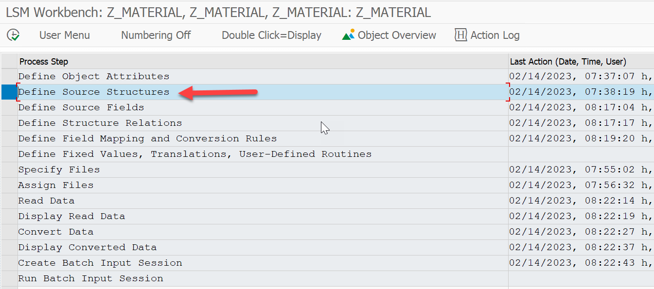This screenshot has height=289, width=654.
Task: Click the Action Log document icon
Action: (x=460, y=35)
